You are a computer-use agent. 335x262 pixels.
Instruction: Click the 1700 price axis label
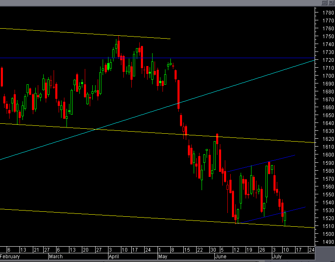(x=328, y=76)
